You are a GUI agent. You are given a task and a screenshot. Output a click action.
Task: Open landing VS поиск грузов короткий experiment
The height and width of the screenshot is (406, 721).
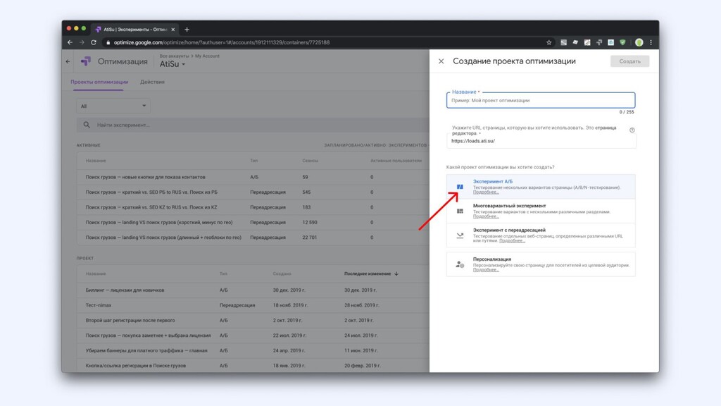[158, 222]
